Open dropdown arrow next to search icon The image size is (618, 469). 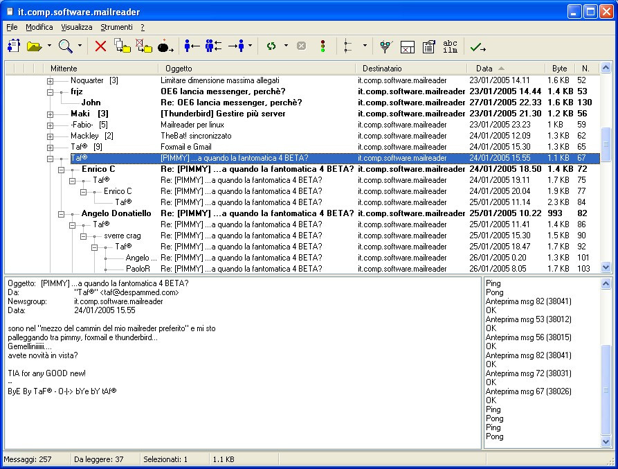80,46
